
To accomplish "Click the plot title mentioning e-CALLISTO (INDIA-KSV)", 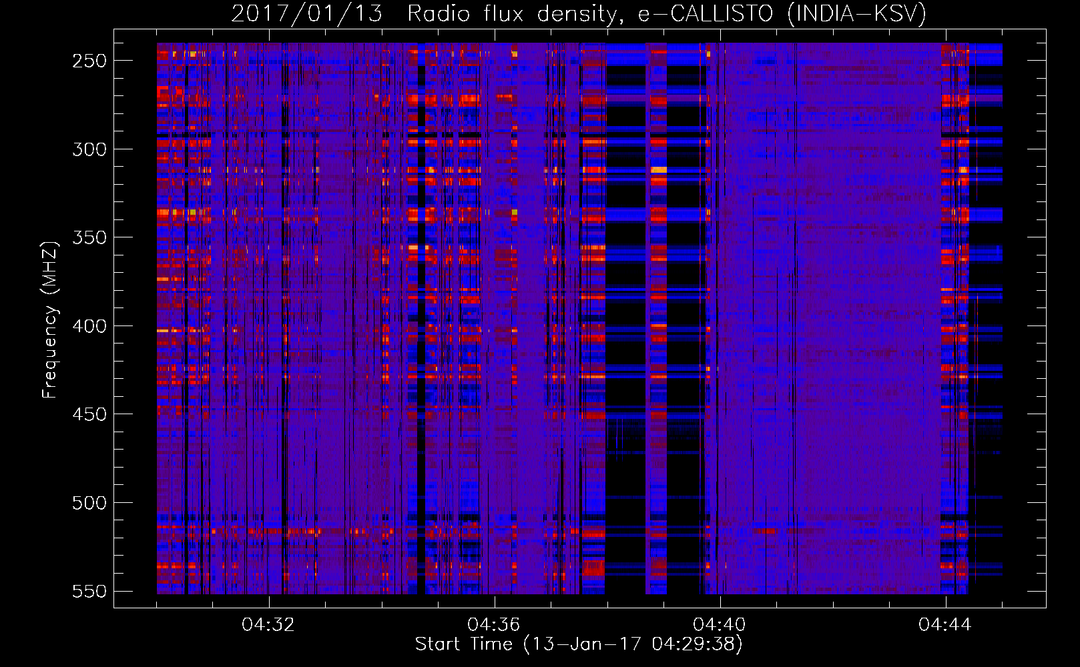I will click(579, 13).
